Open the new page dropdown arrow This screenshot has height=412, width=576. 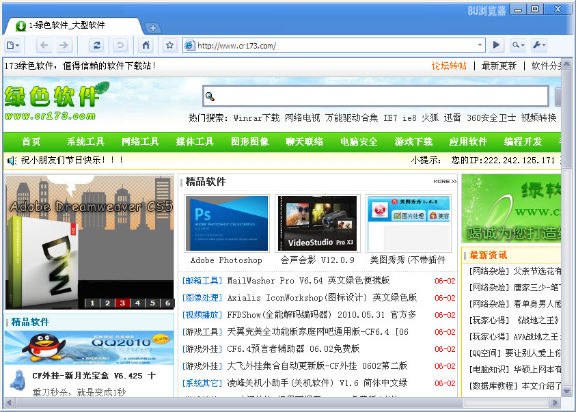[x=18, y=45]
